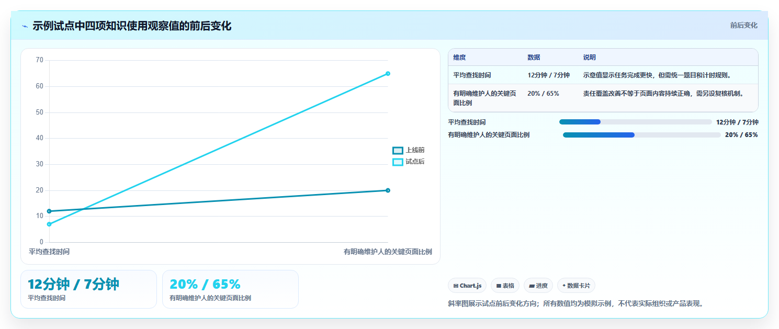Click the Chart.js tag chip
This screenshot has width=779, height=329.
(467, 286)
